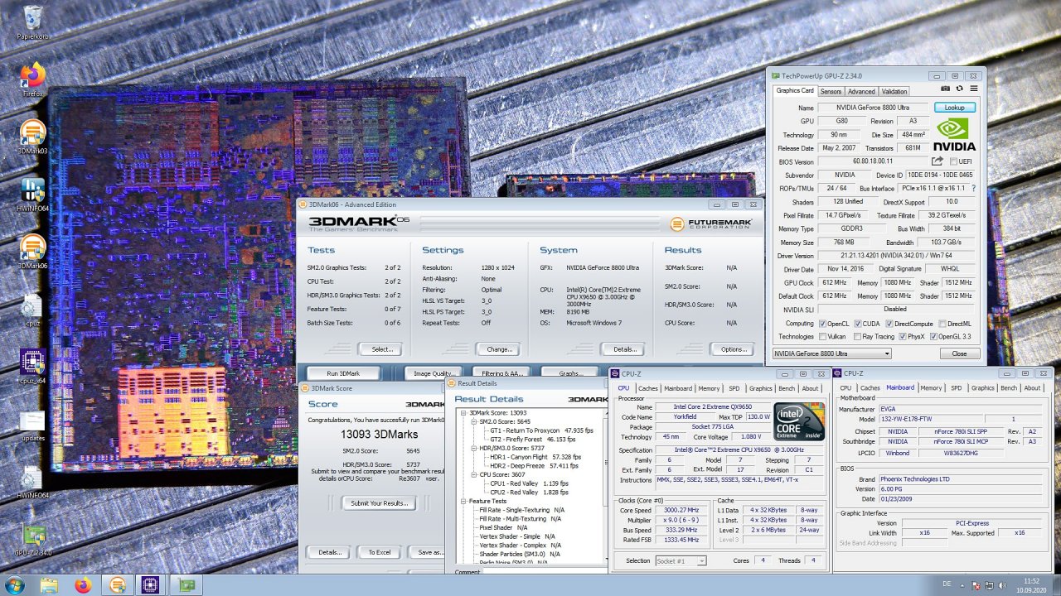The width and height of the screenshot is (1061, 596).
Task: Select the 3DMark03 desktop shortcut
Action: (x=33, y=137)
